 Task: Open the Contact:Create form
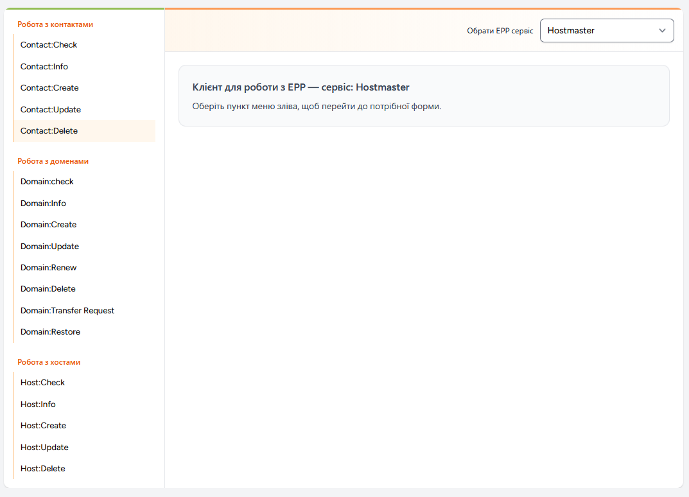pyautogui.click(x=49, y=87)
